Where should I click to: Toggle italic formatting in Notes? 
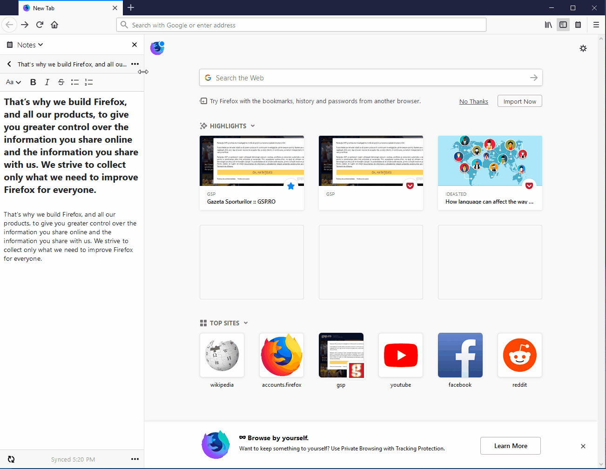[x=47, y=82]
